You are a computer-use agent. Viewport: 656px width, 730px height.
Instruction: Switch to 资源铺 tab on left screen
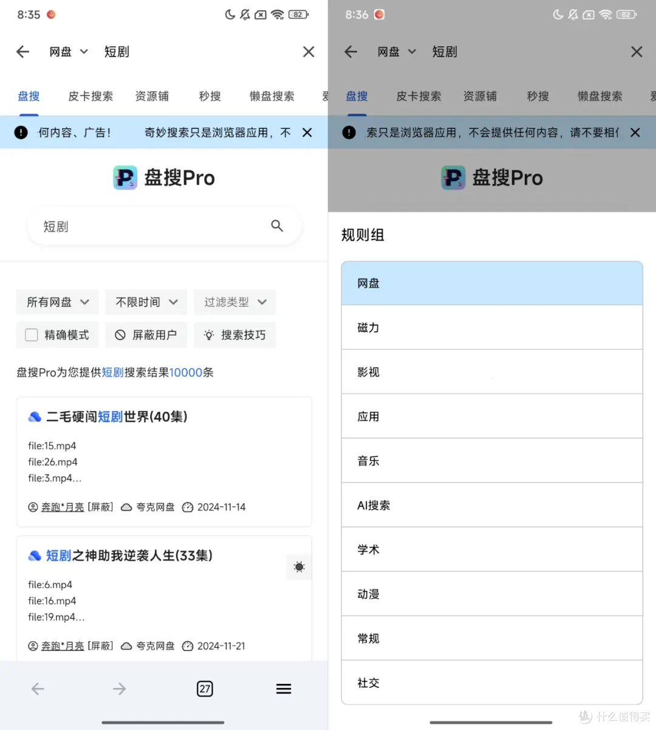(x=152, y=96)
